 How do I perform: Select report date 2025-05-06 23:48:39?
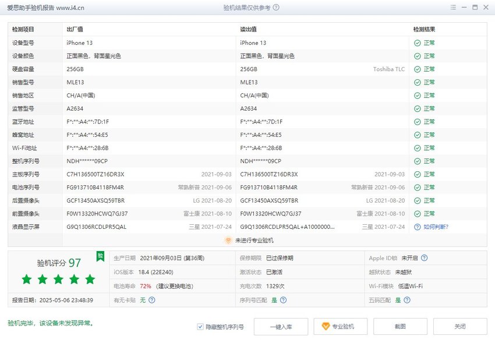[x=66, y=300]
